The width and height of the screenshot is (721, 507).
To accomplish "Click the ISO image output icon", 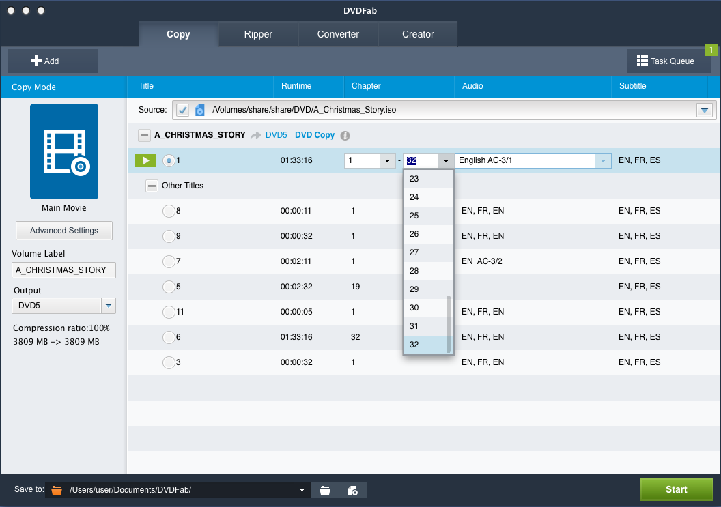I will (353, 490).
